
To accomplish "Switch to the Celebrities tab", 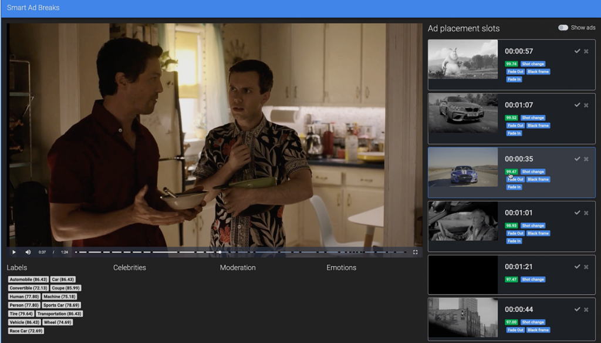I will coord(129,267).
